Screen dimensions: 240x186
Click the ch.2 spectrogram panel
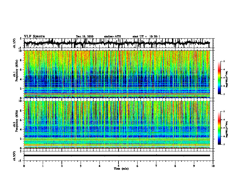[117, 125]
